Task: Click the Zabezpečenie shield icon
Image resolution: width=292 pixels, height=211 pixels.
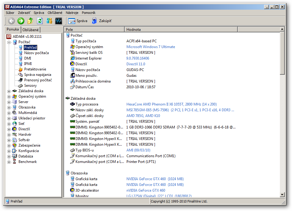Action: pos(15,145)
